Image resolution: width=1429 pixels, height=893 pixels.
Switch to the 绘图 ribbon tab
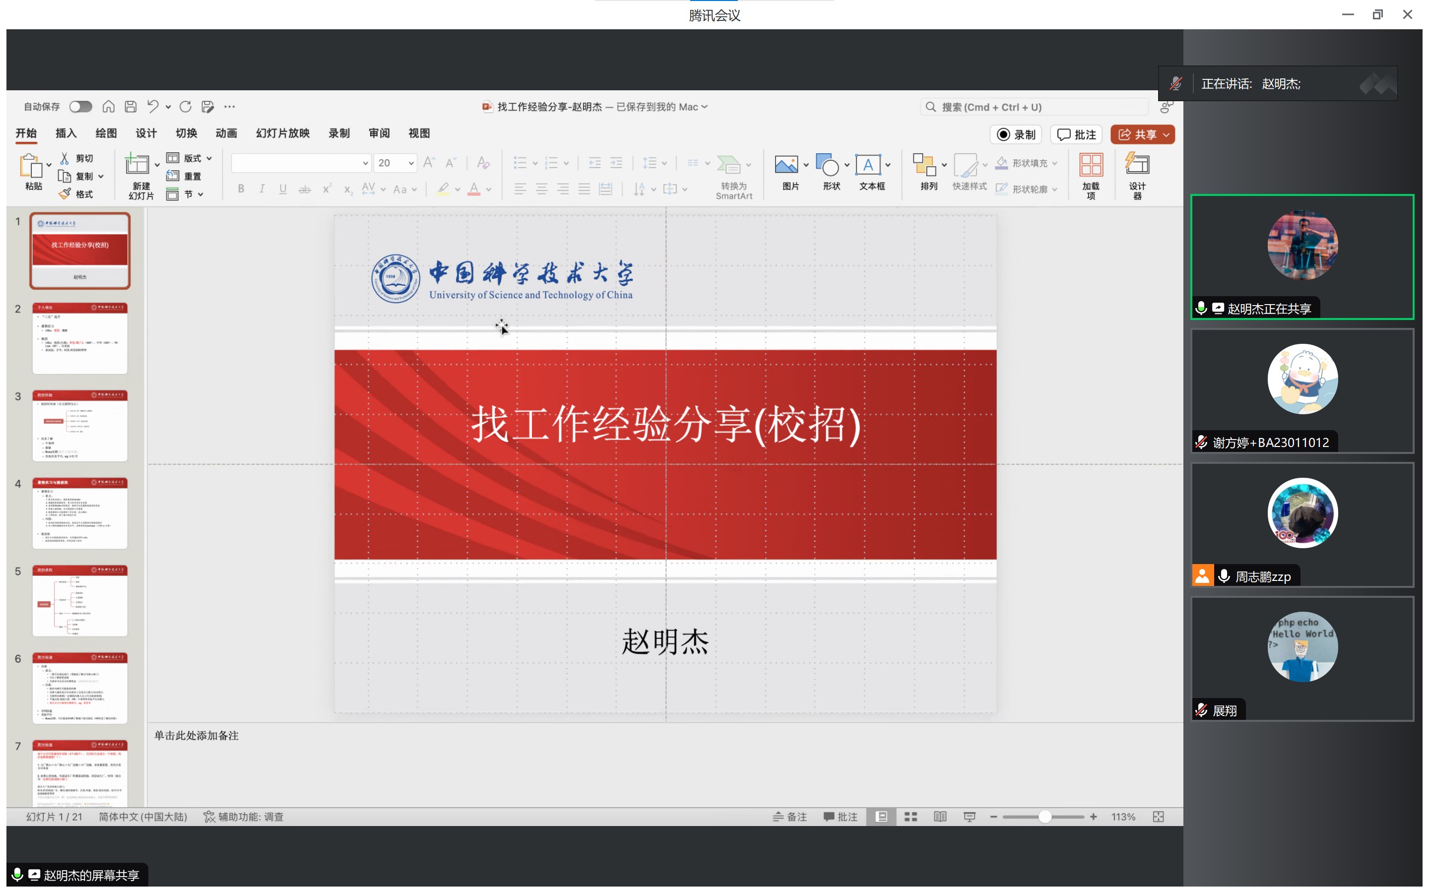click(106, 133)
